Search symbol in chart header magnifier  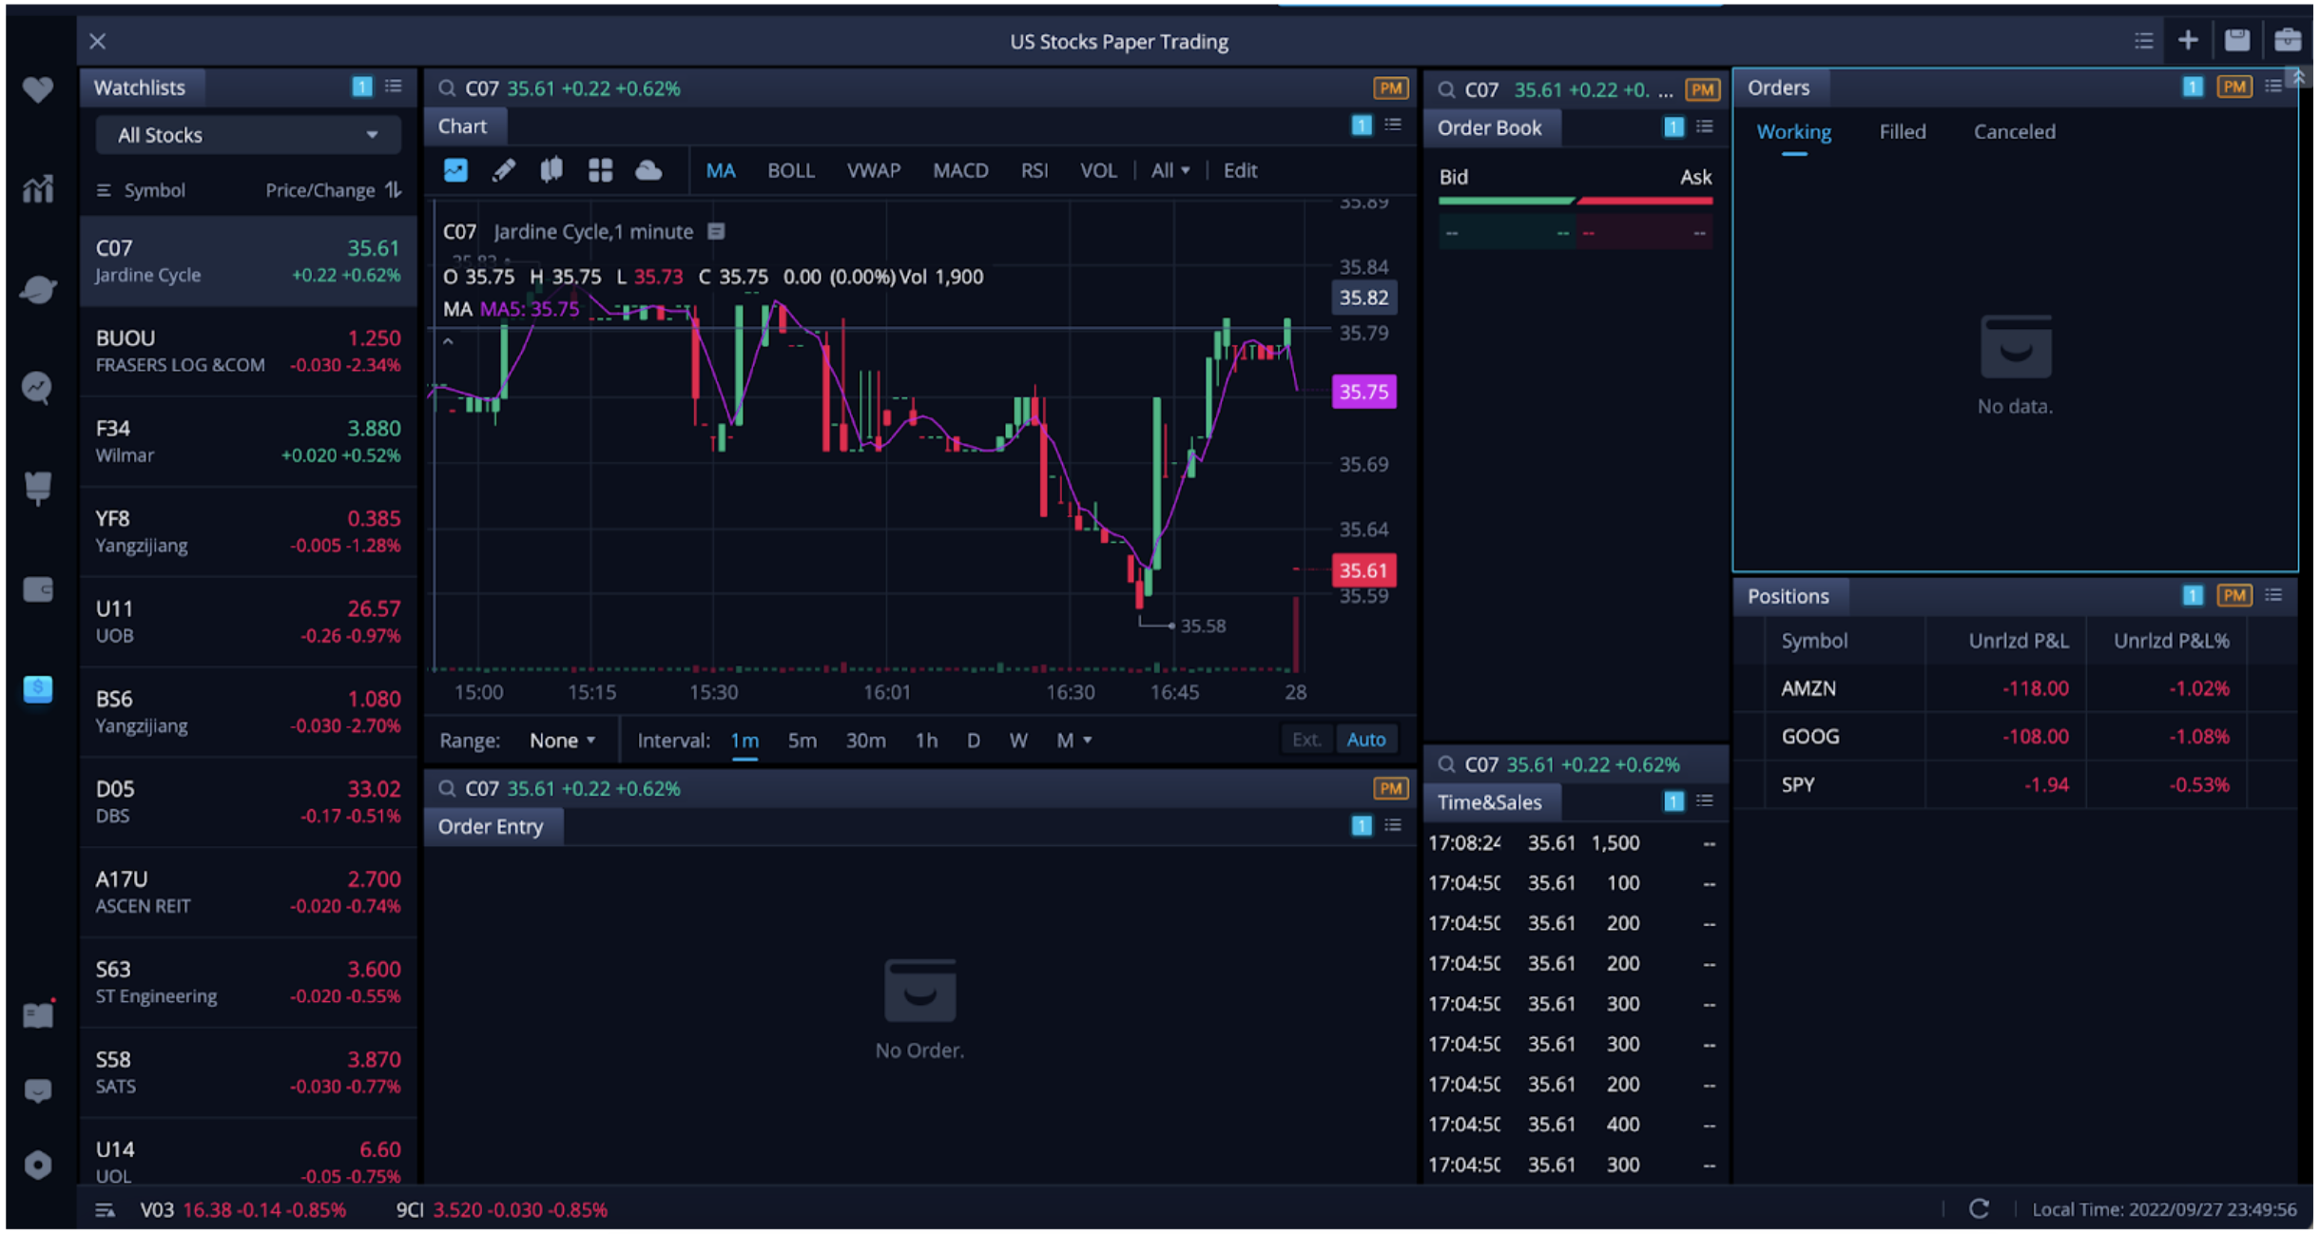click(x=446, y=88)
